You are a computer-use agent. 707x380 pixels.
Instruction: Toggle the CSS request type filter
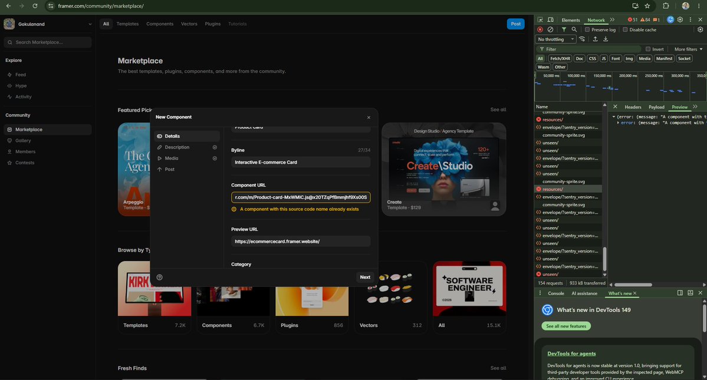click(593, 58)
